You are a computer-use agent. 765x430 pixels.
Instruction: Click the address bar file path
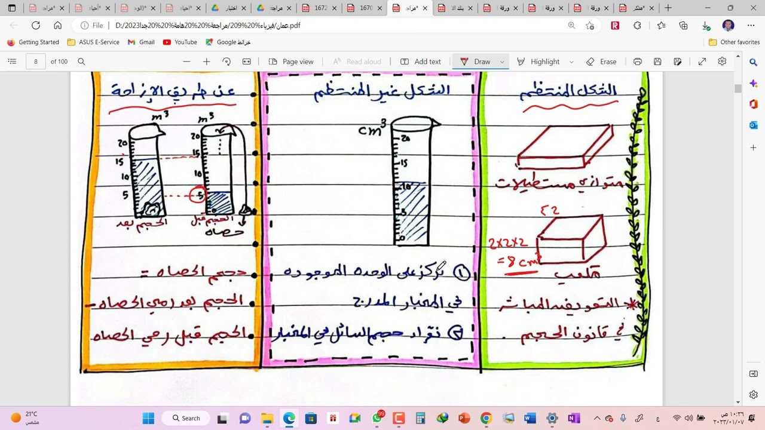point(208,26)
